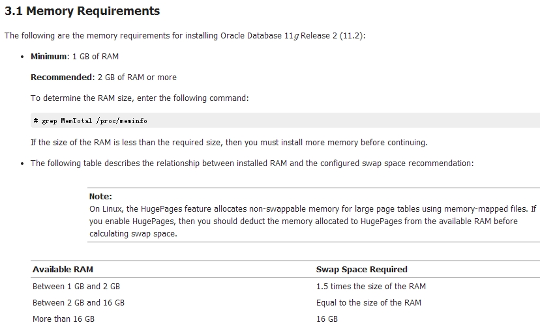This screenshot has width=540, height=327.
Task: Click the "Equal to the size of the RAM" cell
Action: (368, 302)
